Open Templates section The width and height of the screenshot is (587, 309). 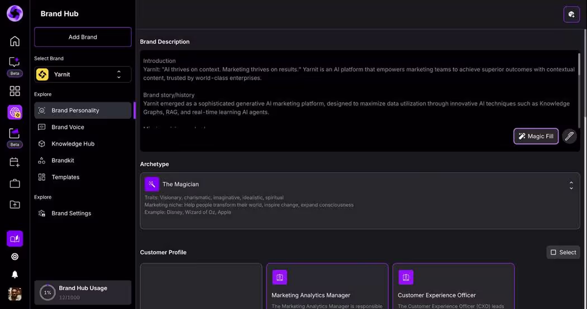[x=83, y=177]
